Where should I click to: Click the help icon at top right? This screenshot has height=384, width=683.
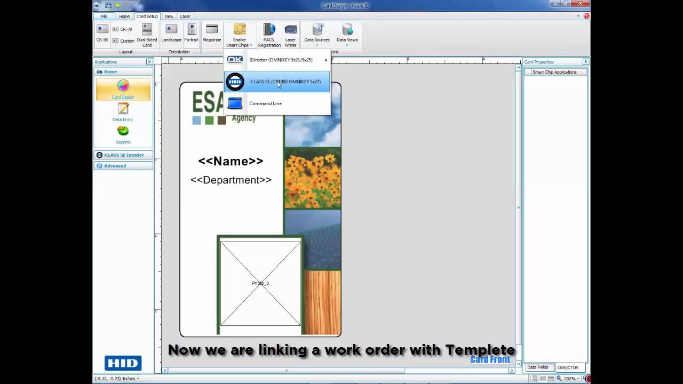(x=586, y=16)
